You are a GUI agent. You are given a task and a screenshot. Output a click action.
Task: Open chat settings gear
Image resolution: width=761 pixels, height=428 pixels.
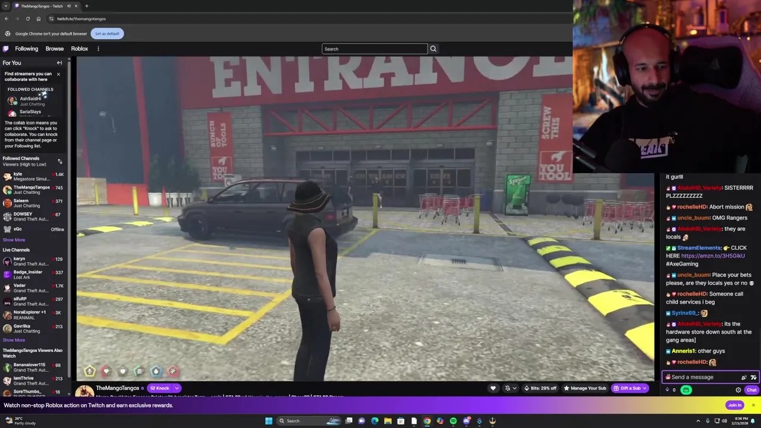[x=738, y=390]
